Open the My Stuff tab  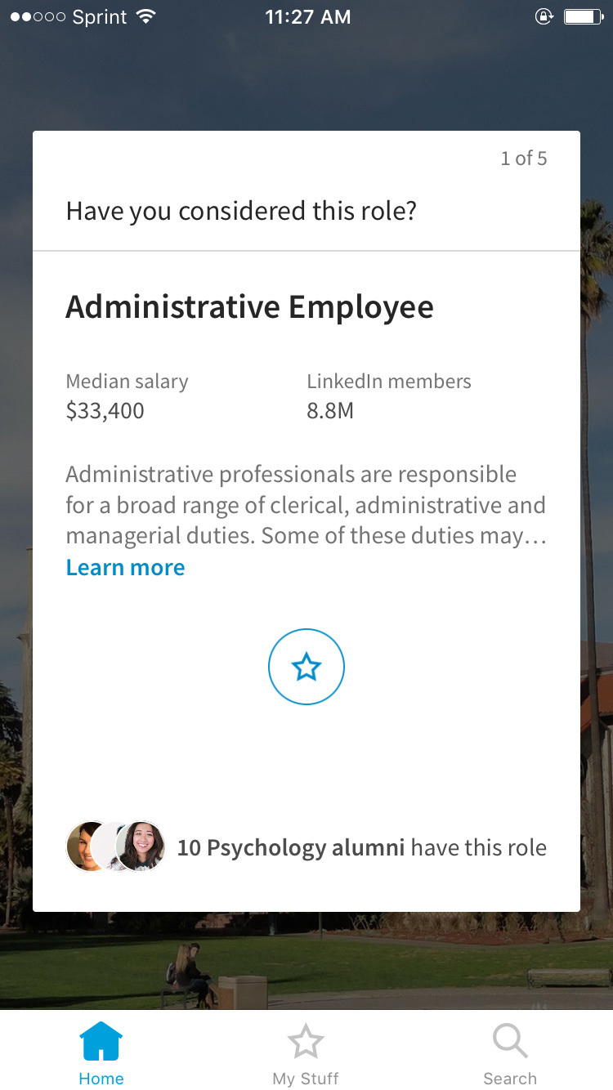306,1054
